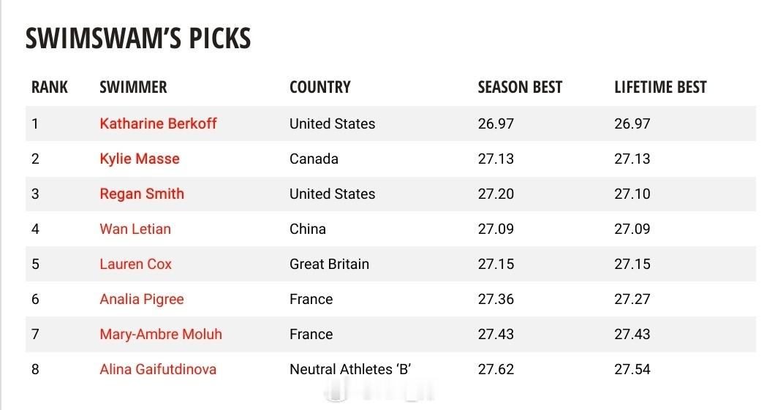Select Regan Smith's 27.10 lifetime best
764x410 pixels.
tap(632, 194)
